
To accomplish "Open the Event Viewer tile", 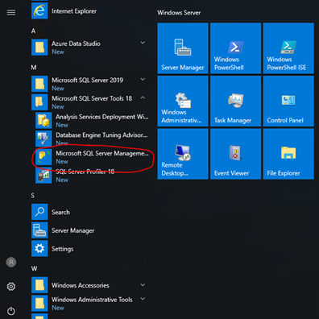I will click(235, 154).
